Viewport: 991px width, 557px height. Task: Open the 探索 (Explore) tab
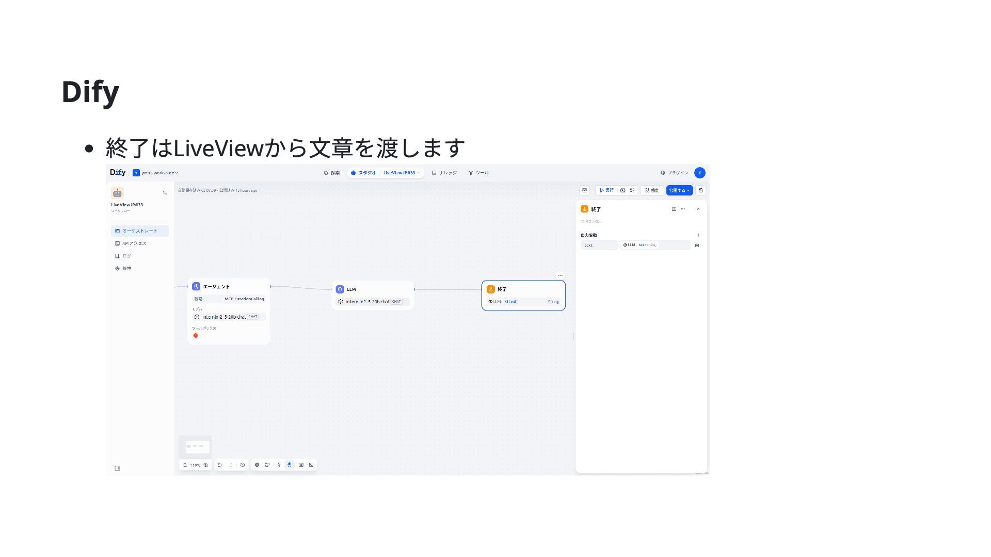click(332, 173)
